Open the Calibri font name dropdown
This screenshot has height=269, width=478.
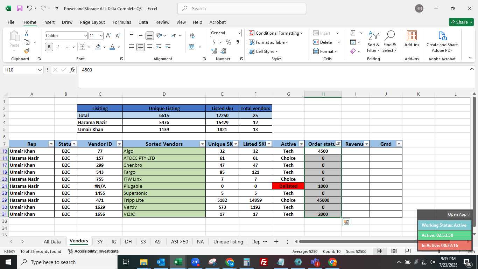pyautogui.click(x=85, y=36)
